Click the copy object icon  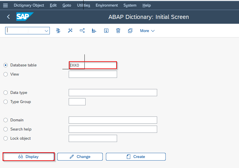(130, 31)
